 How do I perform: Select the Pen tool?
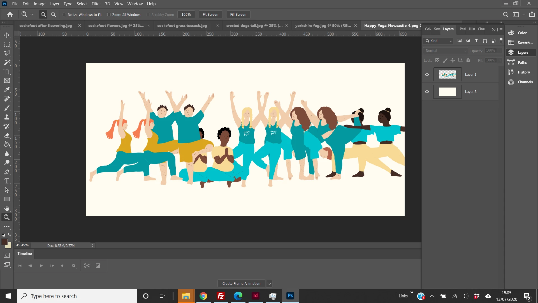point(7,172)
